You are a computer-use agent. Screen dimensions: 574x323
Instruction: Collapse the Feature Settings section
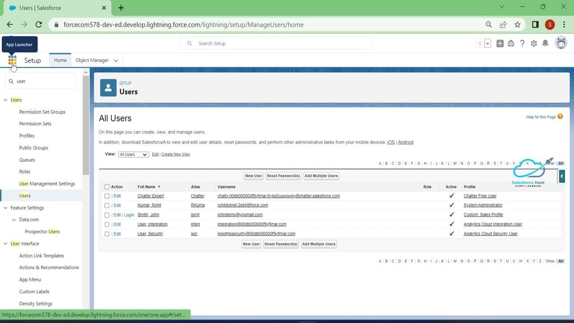coord(6,208)
